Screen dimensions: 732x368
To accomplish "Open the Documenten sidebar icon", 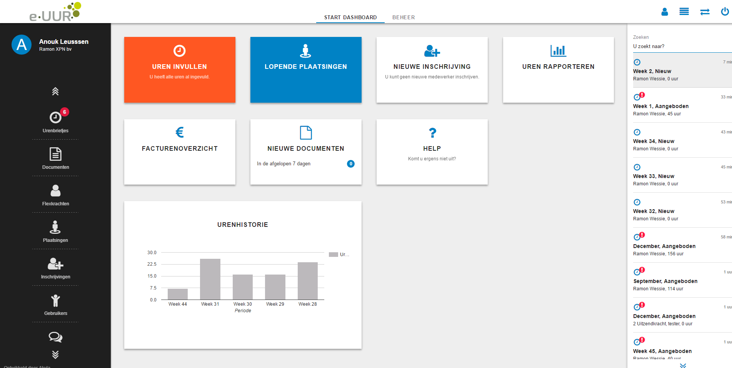I will point(55,154).
